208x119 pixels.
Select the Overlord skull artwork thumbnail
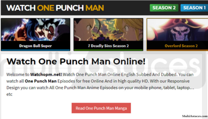(x=178, y=30)
